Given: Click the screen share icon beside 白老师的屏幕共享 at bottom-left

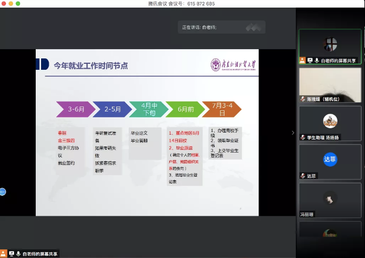Looking at the screenshot, I should point(11,253).
